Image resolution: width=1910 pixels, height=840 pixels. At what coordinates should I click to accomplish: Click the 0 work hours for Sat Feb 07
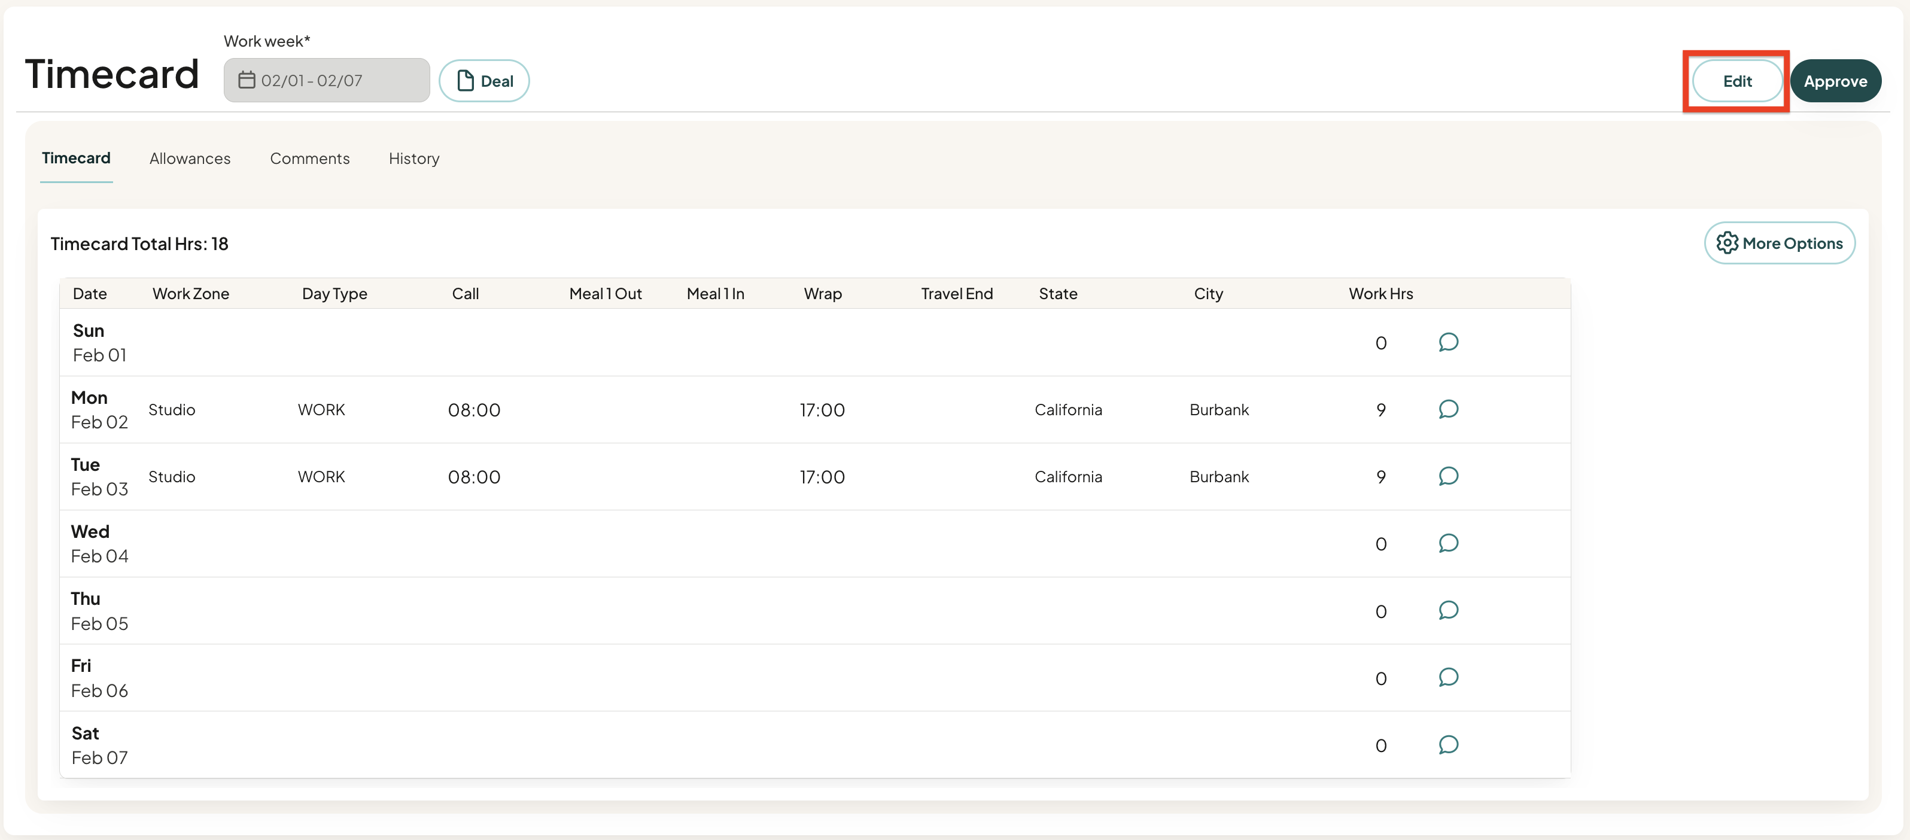(1380, 745)
